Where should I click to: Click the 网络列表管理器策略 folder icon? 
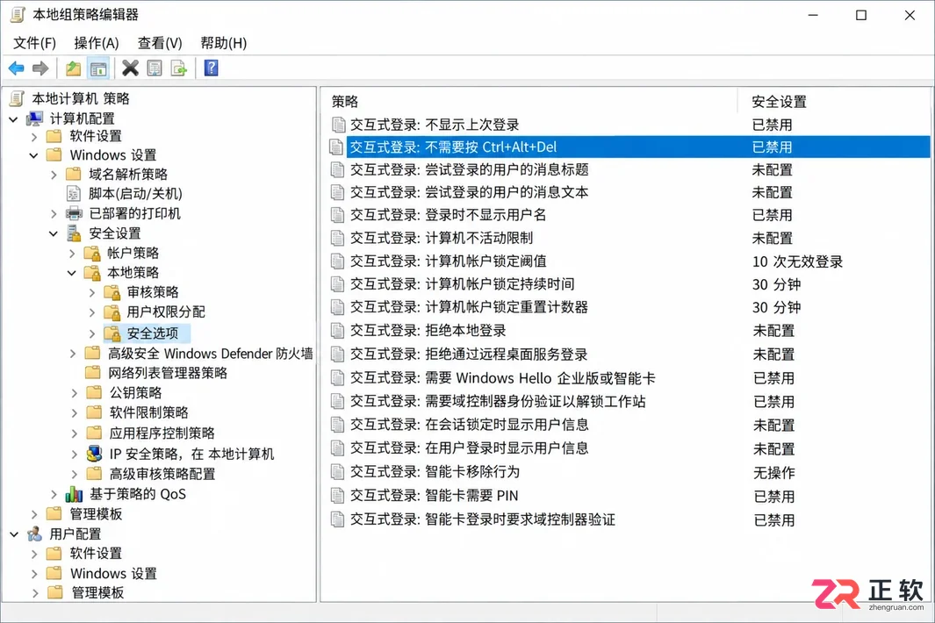92,373
